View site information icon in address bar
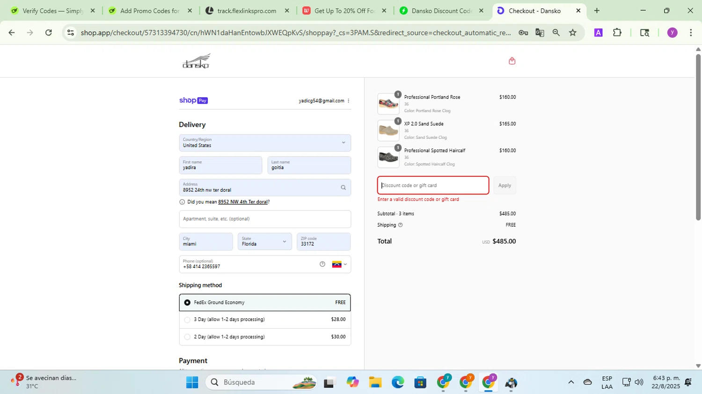The width and height of the screenshot is (702, 394). click(x=71, y=33)
